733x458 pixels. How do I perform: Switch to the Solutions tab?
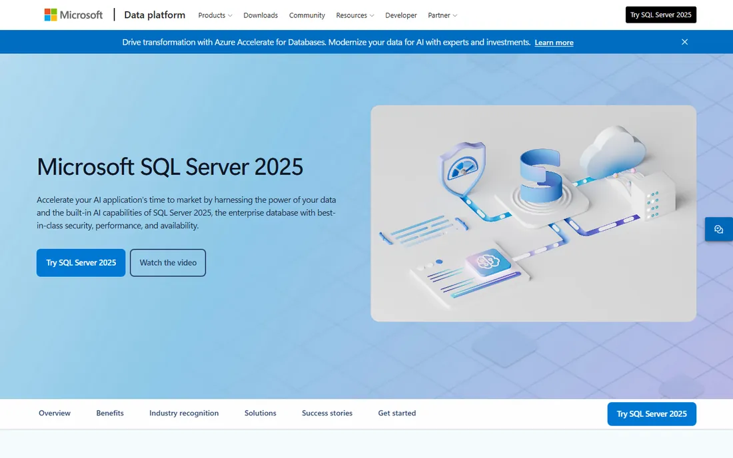(261, 413)
